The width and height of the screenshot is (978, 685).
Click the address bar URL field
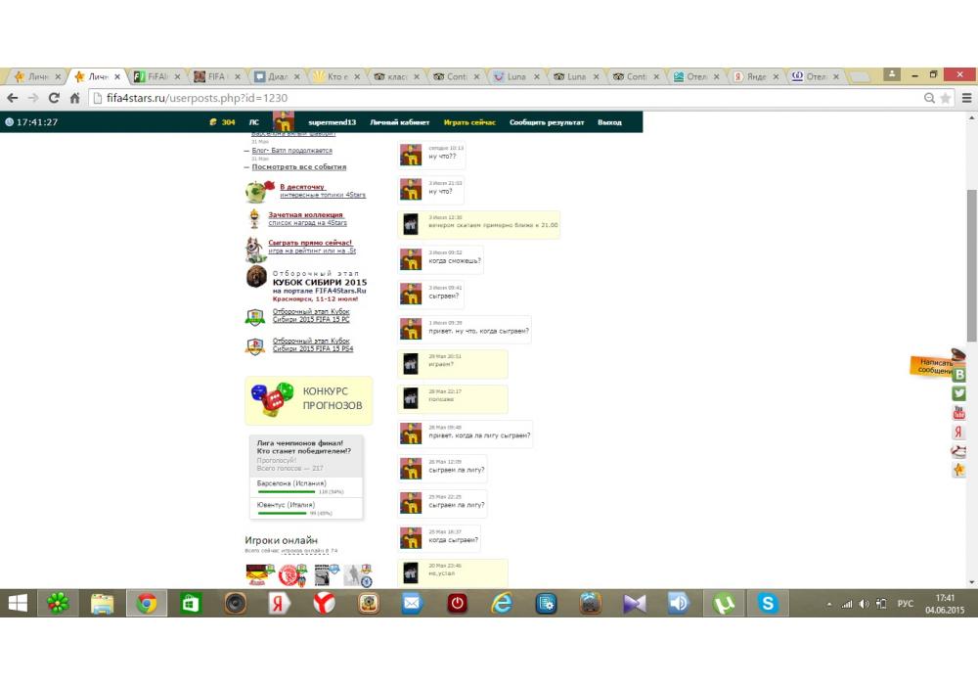pos(489,98)
